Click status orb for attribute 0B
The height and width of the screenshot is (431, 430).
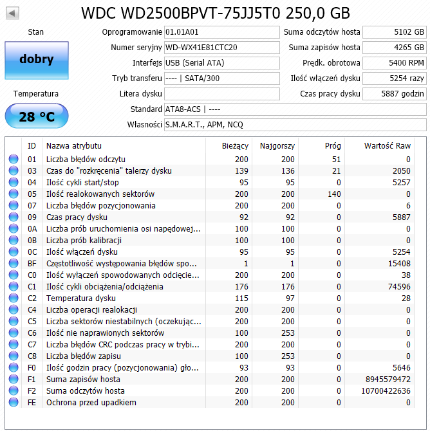coord(14,240)
